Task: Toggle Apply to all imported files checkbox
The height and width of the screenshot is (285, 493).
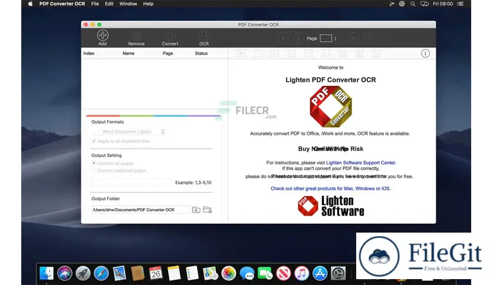Action: (x=94, y=141)
